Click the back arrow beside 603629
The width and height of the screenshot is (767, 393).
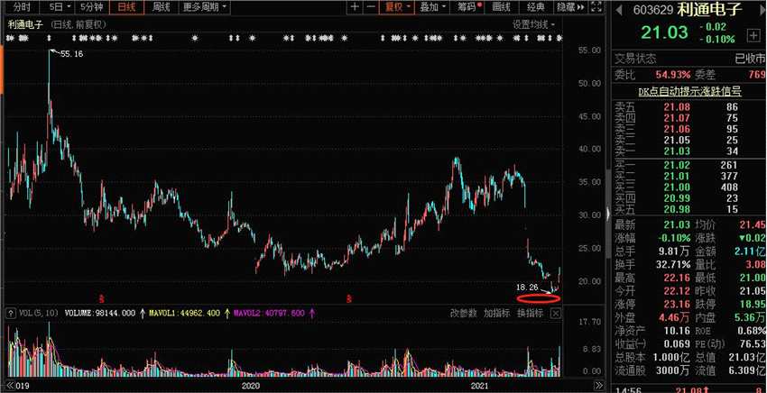[619, 10]
